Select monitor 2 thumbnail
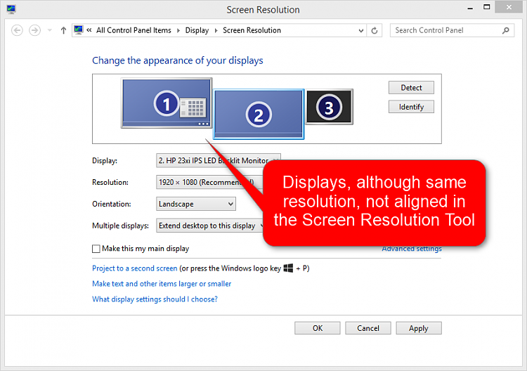Viewport: 527px width, 371px height. (x=259, y=115)
